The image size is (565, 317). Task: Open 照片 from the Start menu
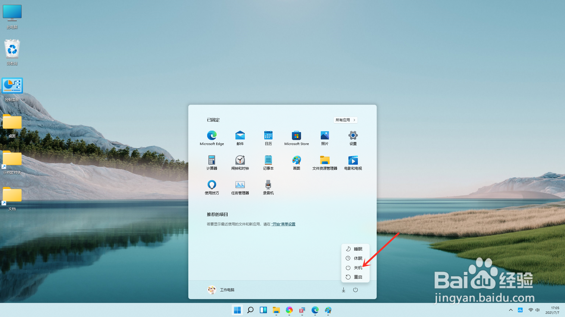click(x=325, y=138)
